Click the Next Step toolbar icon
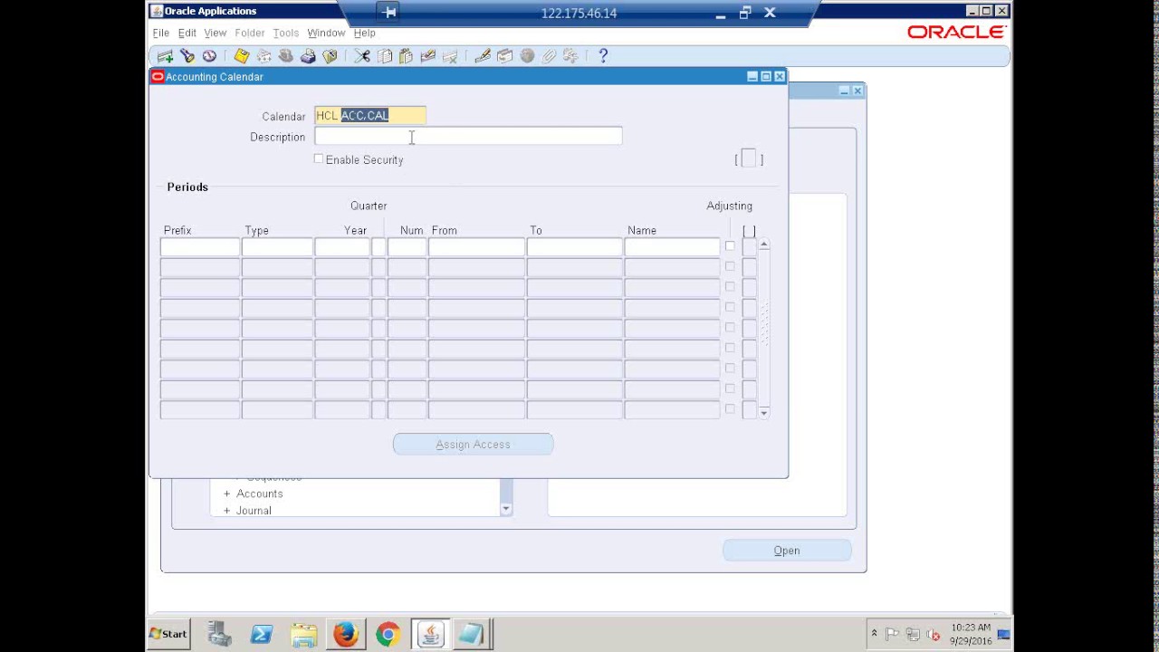The height and width of the screenshot is (652, 1159). tap(263, 56)
